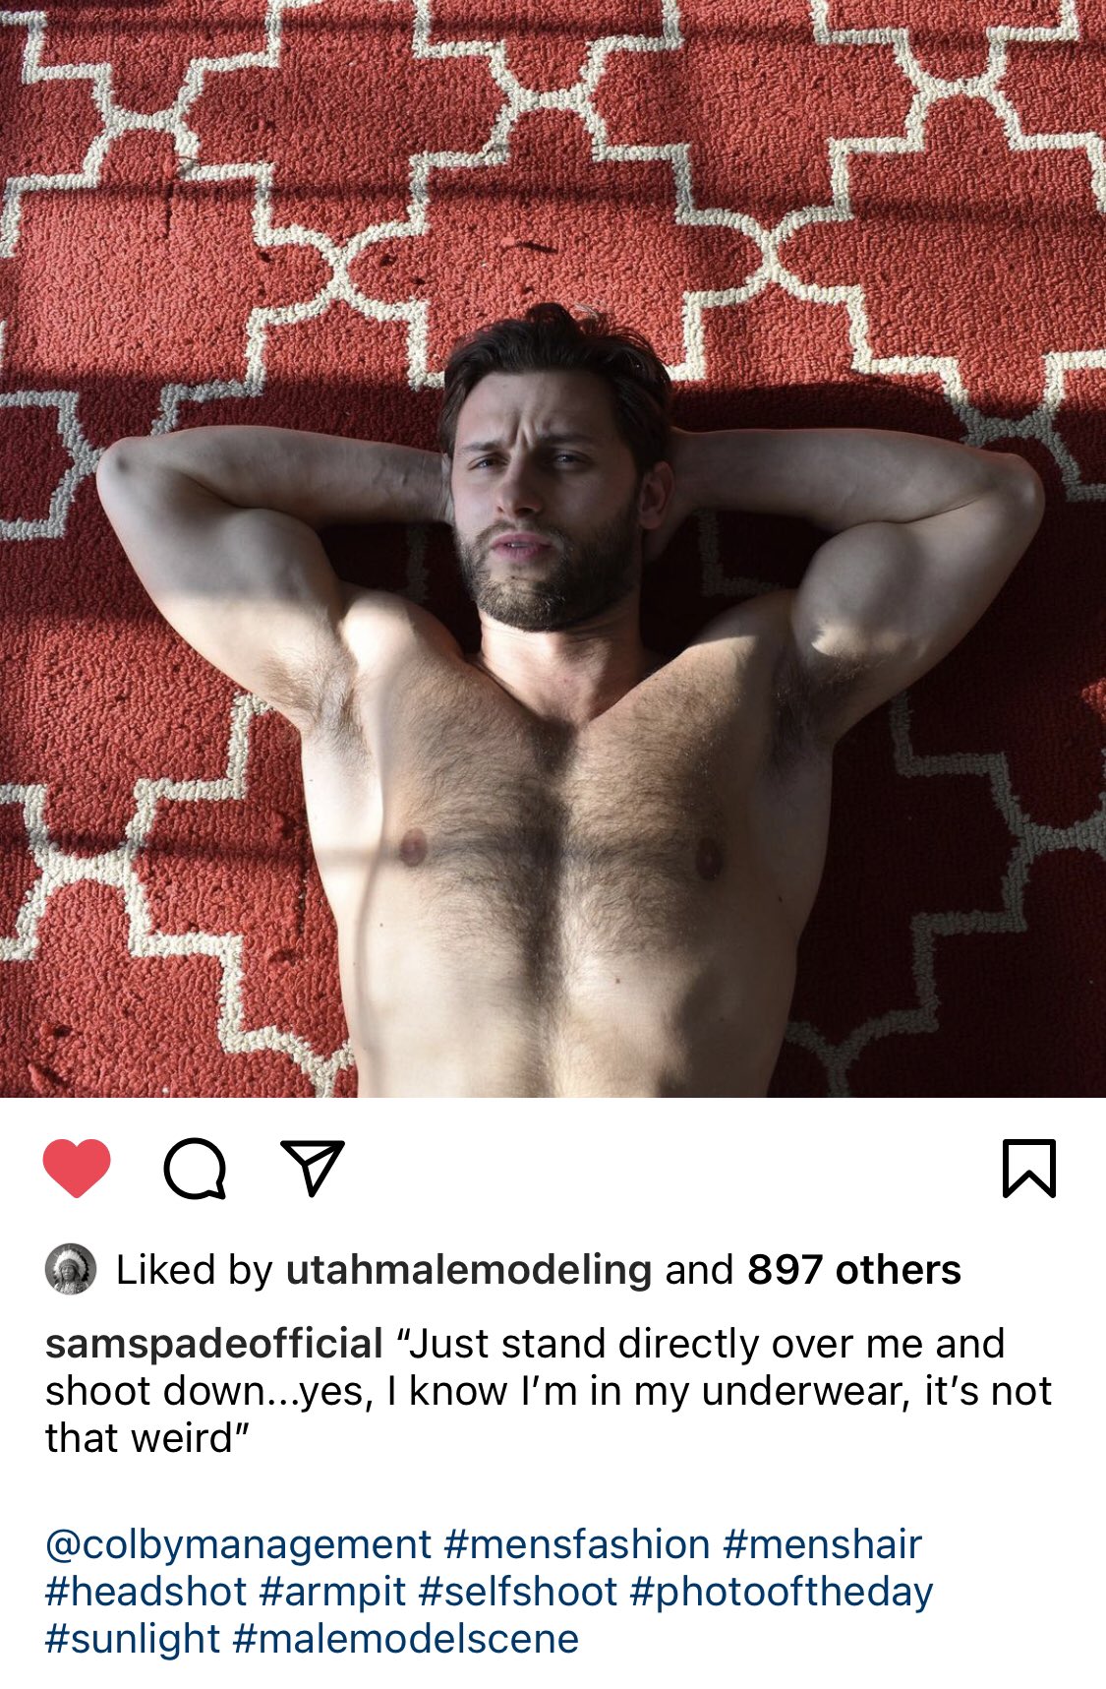Open liker's small profile avatar
1106x1689 pixels.
click(x=70, y=1269)
